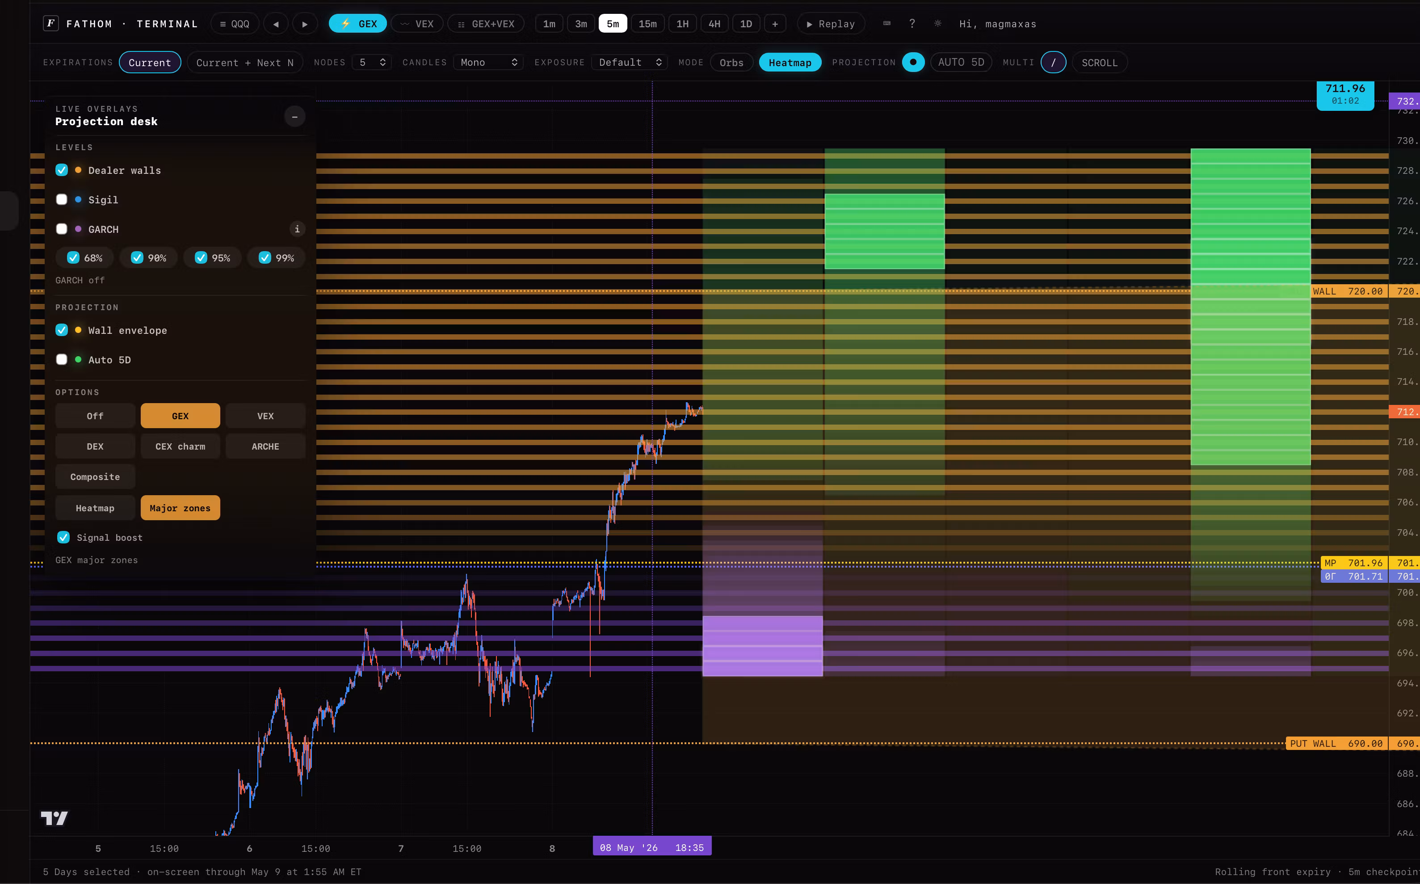Choose Current + Next N expirations

pos(245,63)
